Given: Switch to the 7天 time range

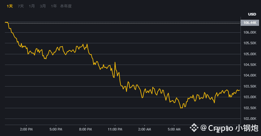Looking at the screenshot, I should click(x=21, y=6).
